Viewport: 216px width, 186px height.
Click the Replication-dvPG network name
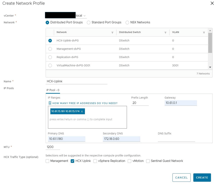[67, 57]
